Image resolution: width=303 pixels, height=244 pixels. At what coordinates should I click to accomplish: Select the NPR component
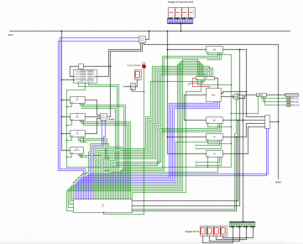261,95
